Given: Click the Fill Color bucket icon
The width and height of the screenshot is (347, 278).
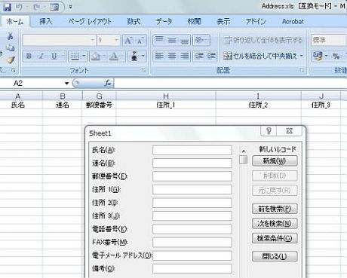Looking at the screenshot, I should 96,56.
